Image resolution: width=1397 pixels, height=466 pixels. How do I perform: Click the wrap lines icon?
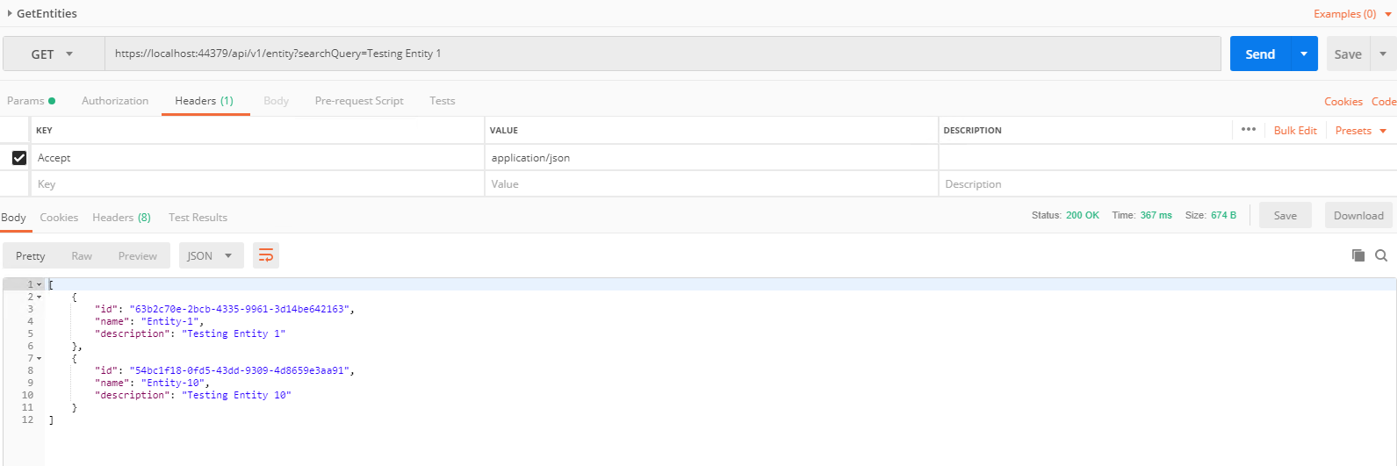266,255
